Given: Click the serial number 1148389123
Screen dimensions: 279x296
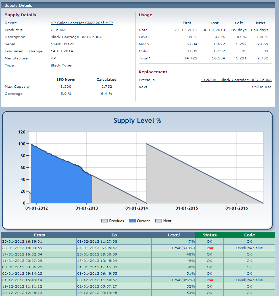Looking at the screenshot, I should pos(62,44).
